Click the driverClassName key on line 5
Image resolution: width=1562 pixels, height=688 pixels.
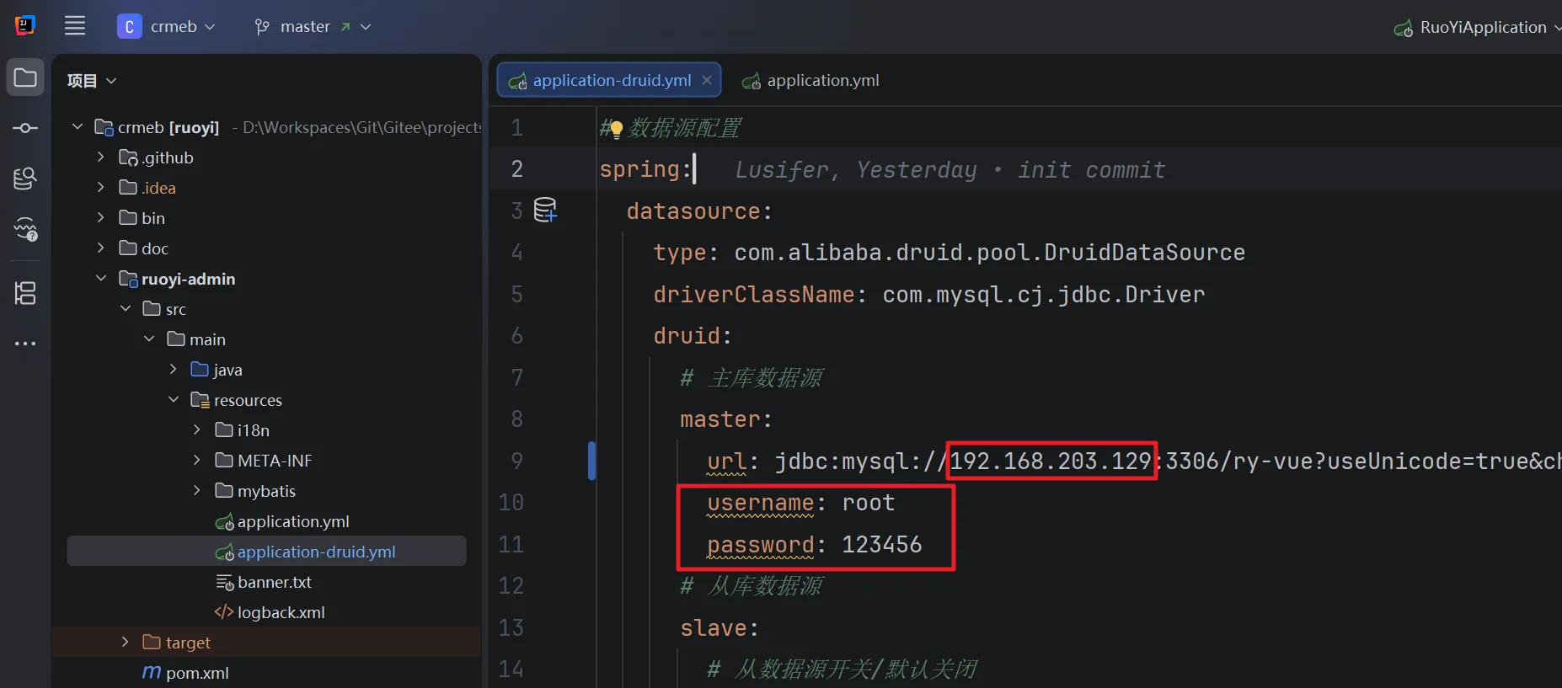coord(754,295)
